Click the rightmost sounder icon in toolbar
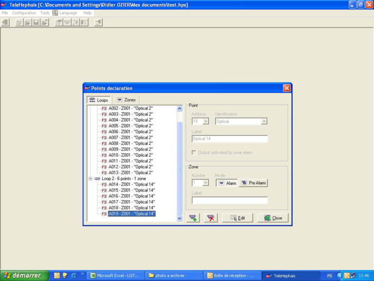The width and height of the screenshot is (374, 281). tap(98, 22)
